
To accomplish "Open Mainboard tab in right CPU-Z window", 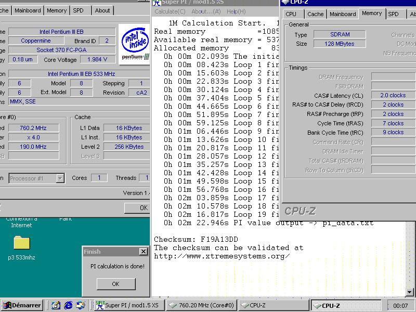I will point(343,14).
